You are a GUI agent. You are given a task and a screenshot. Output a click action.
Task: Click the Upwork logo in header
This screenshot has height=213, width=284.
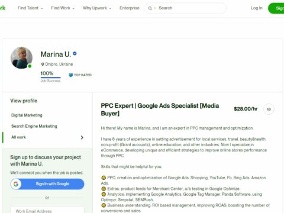pos(3,8)
